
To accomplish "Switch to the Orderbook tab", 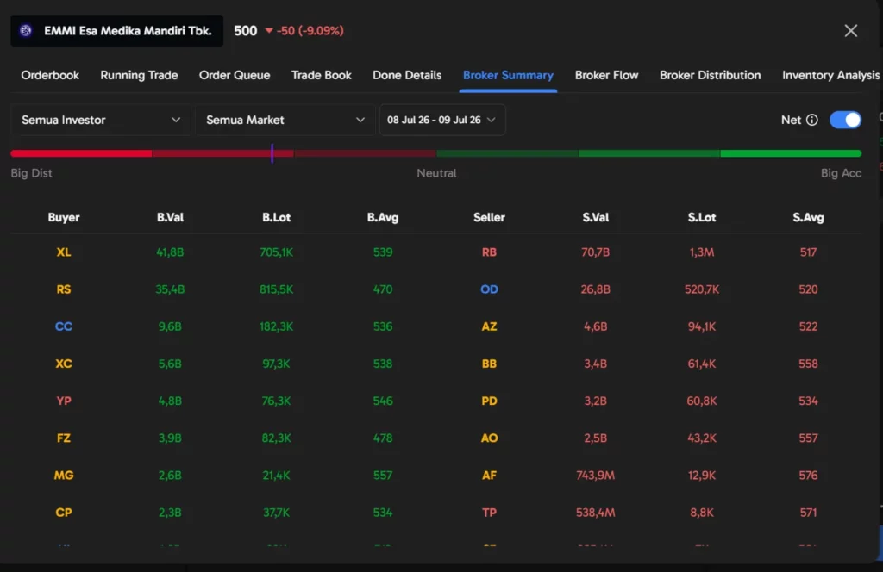I will pos(50,75).
